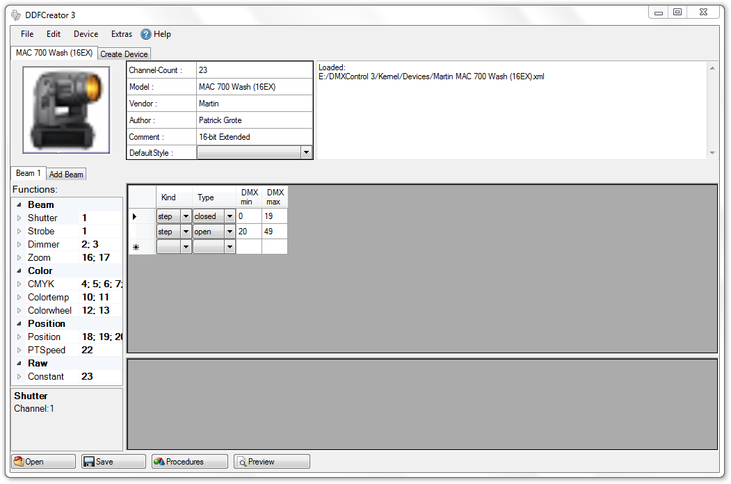Click the Open folder icon button
Image resolution: width=731 pixels, height=484 pixels.
(19, 462)
